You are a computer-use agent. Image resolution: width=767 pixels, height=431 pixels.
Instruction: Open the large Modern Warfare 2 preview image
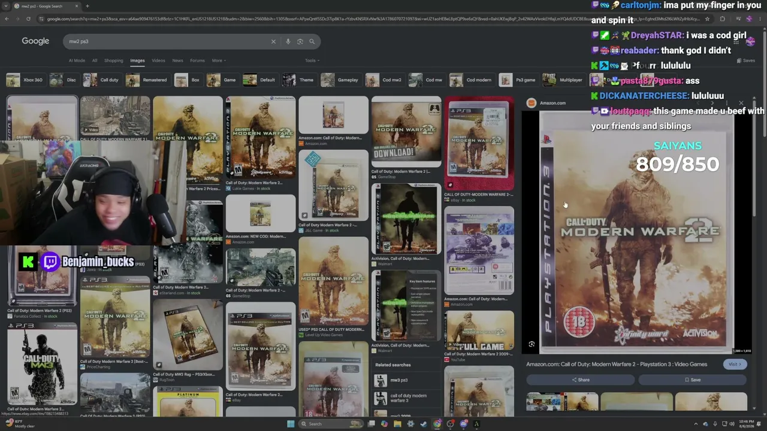pos(636,232)
